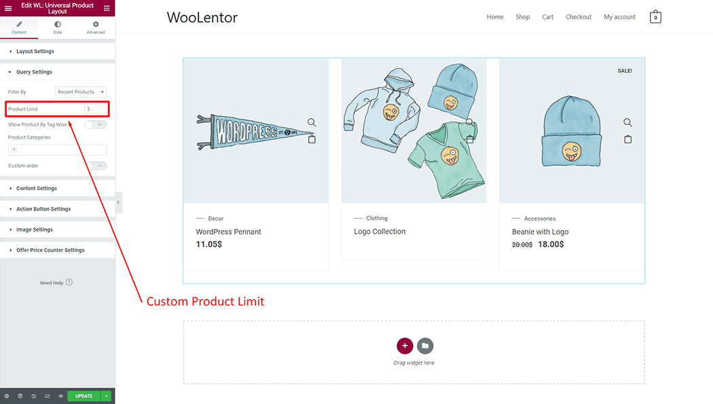The width and height of the screenshot is (713, 404).
Task: Switch to responsive mode icon
Action: click(x=47, y=396)
